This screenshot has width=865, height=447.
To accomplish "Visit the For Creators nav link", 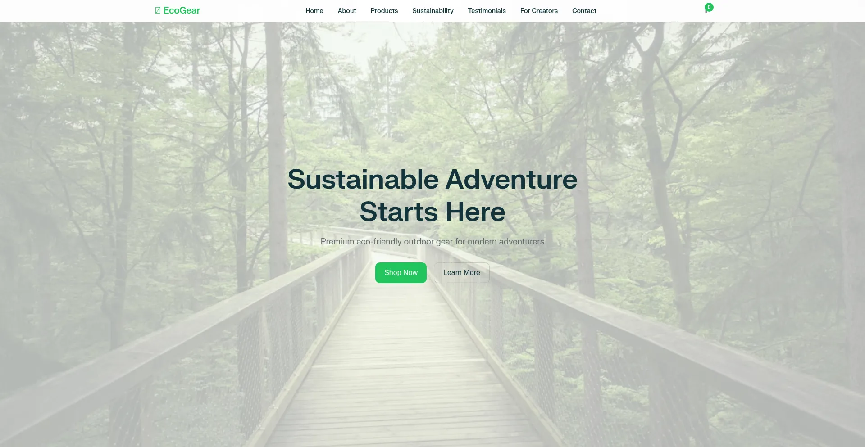I will (x=539, y=11).
